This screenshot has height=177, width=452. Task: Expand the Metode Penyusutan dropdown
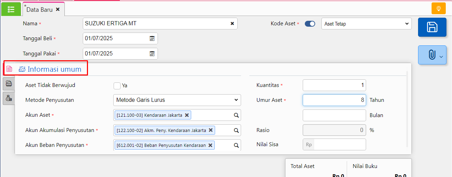pos(177,100)
